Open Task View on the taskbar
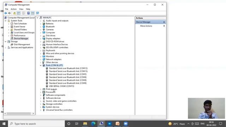 tap(77, 124)
